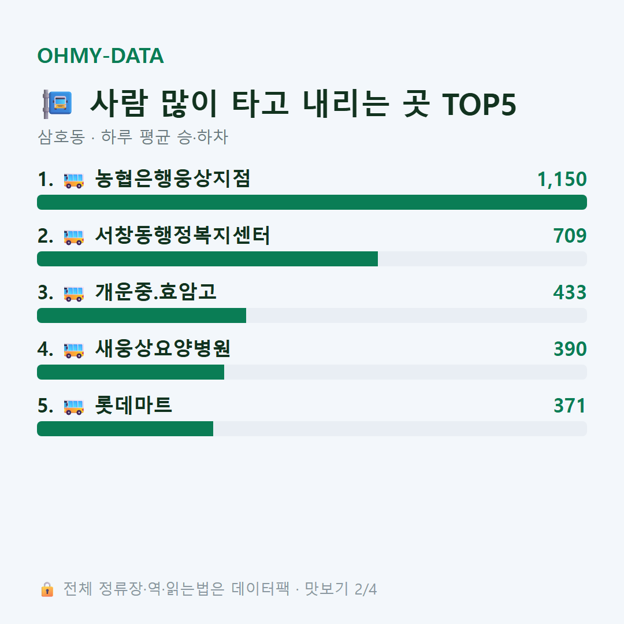This screenshot has height=624, width=624.
Task: Click bus icon next to 개운중.효암고
Action: tap(74, 294)
